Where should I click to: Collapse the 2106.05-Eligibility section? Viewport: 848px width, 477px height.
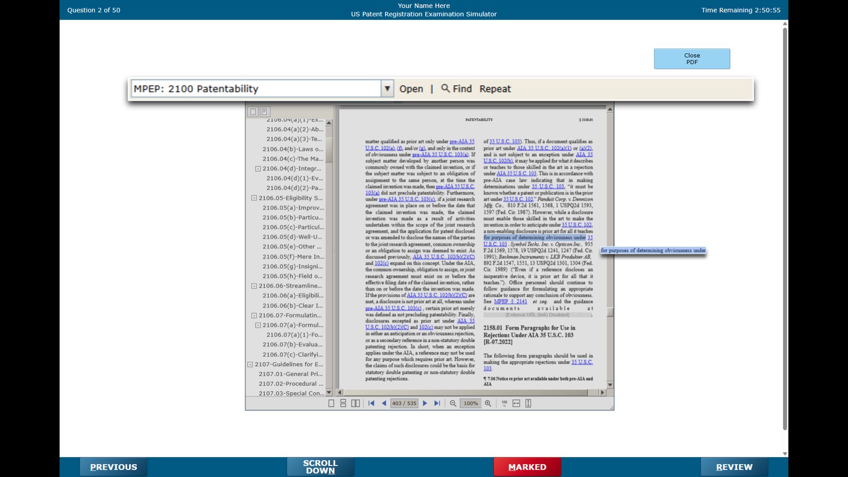[x=254, y=198]
